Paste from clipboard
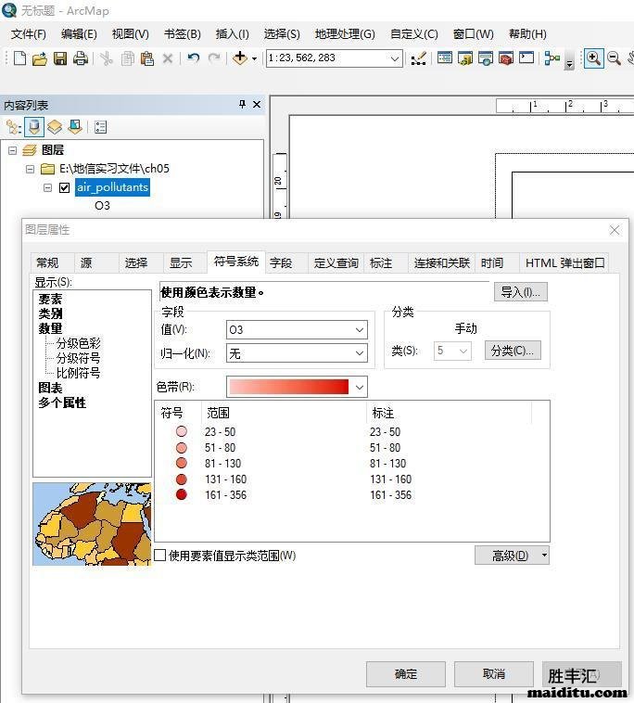 coord(147,58)
